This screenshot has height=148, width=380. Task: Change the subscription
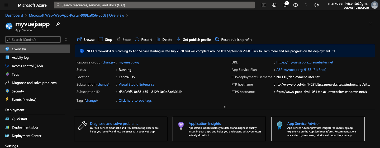[103, 85]
